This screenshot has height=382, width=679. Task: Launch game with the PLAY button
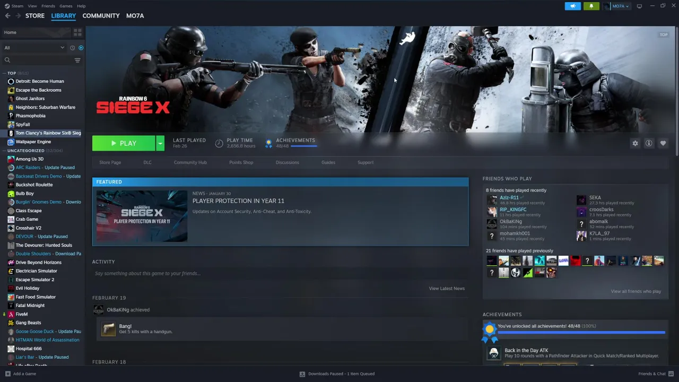[124, 143]
